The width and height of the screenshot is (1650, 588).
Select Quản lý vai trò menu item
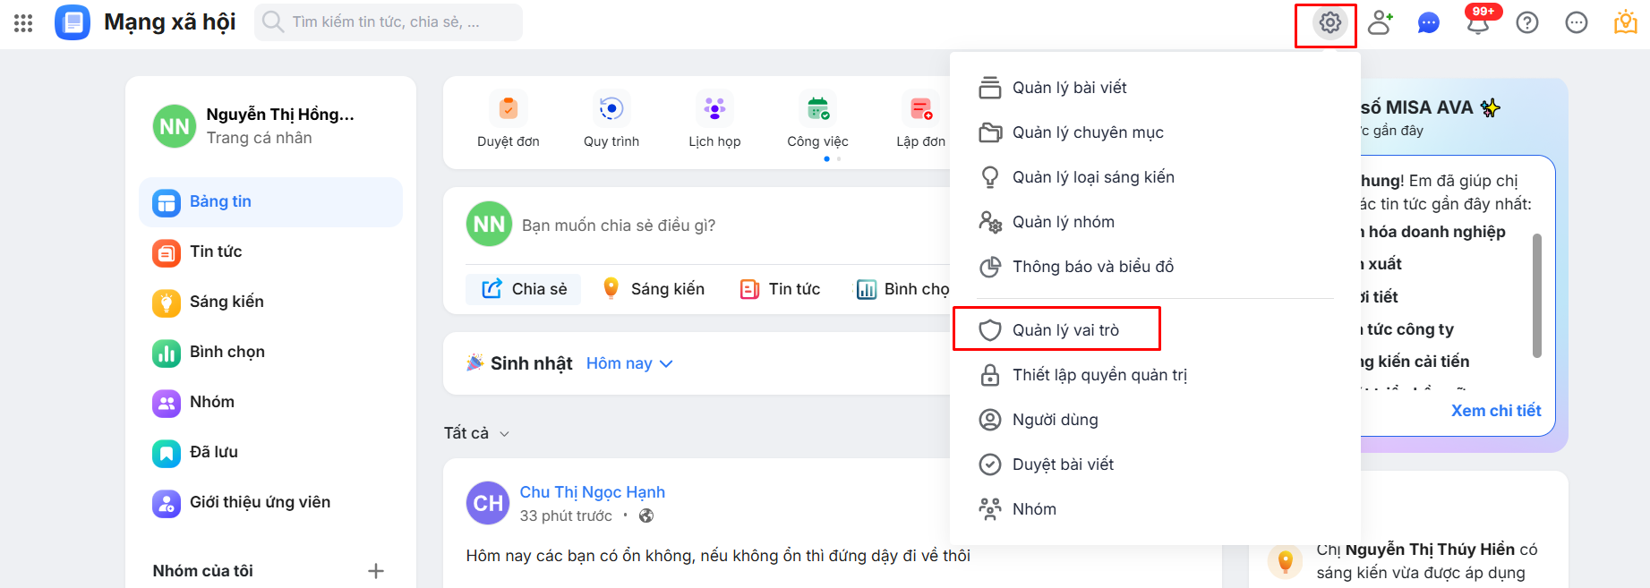(1065, 330)
